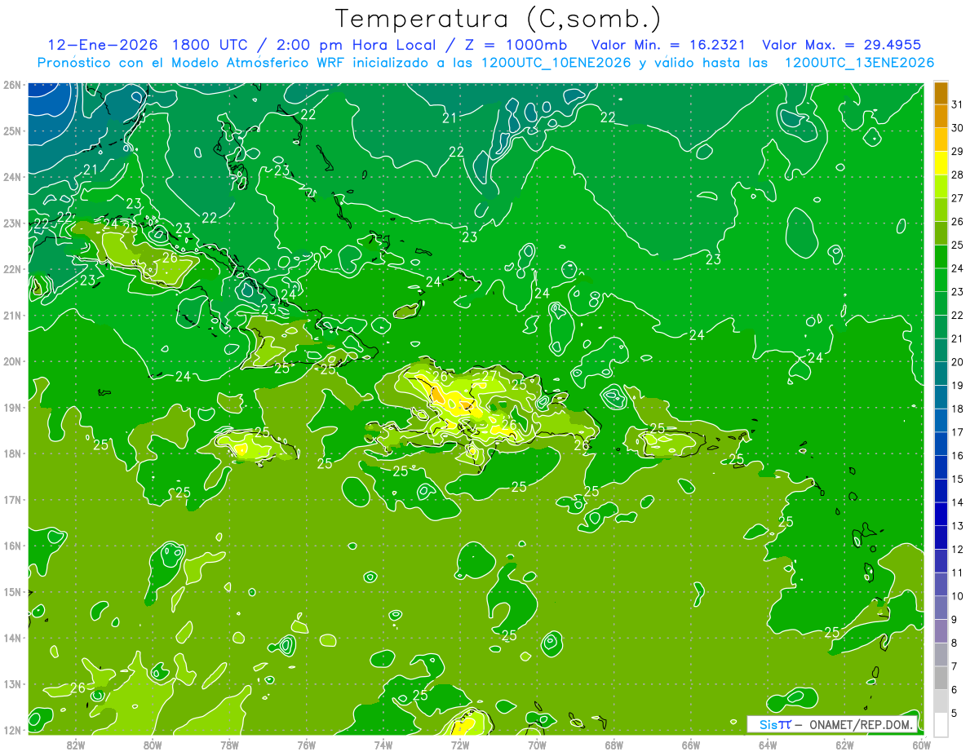
Task: Click the title Temperatura (C,somb.)
Action: click(x=498, y=19)
